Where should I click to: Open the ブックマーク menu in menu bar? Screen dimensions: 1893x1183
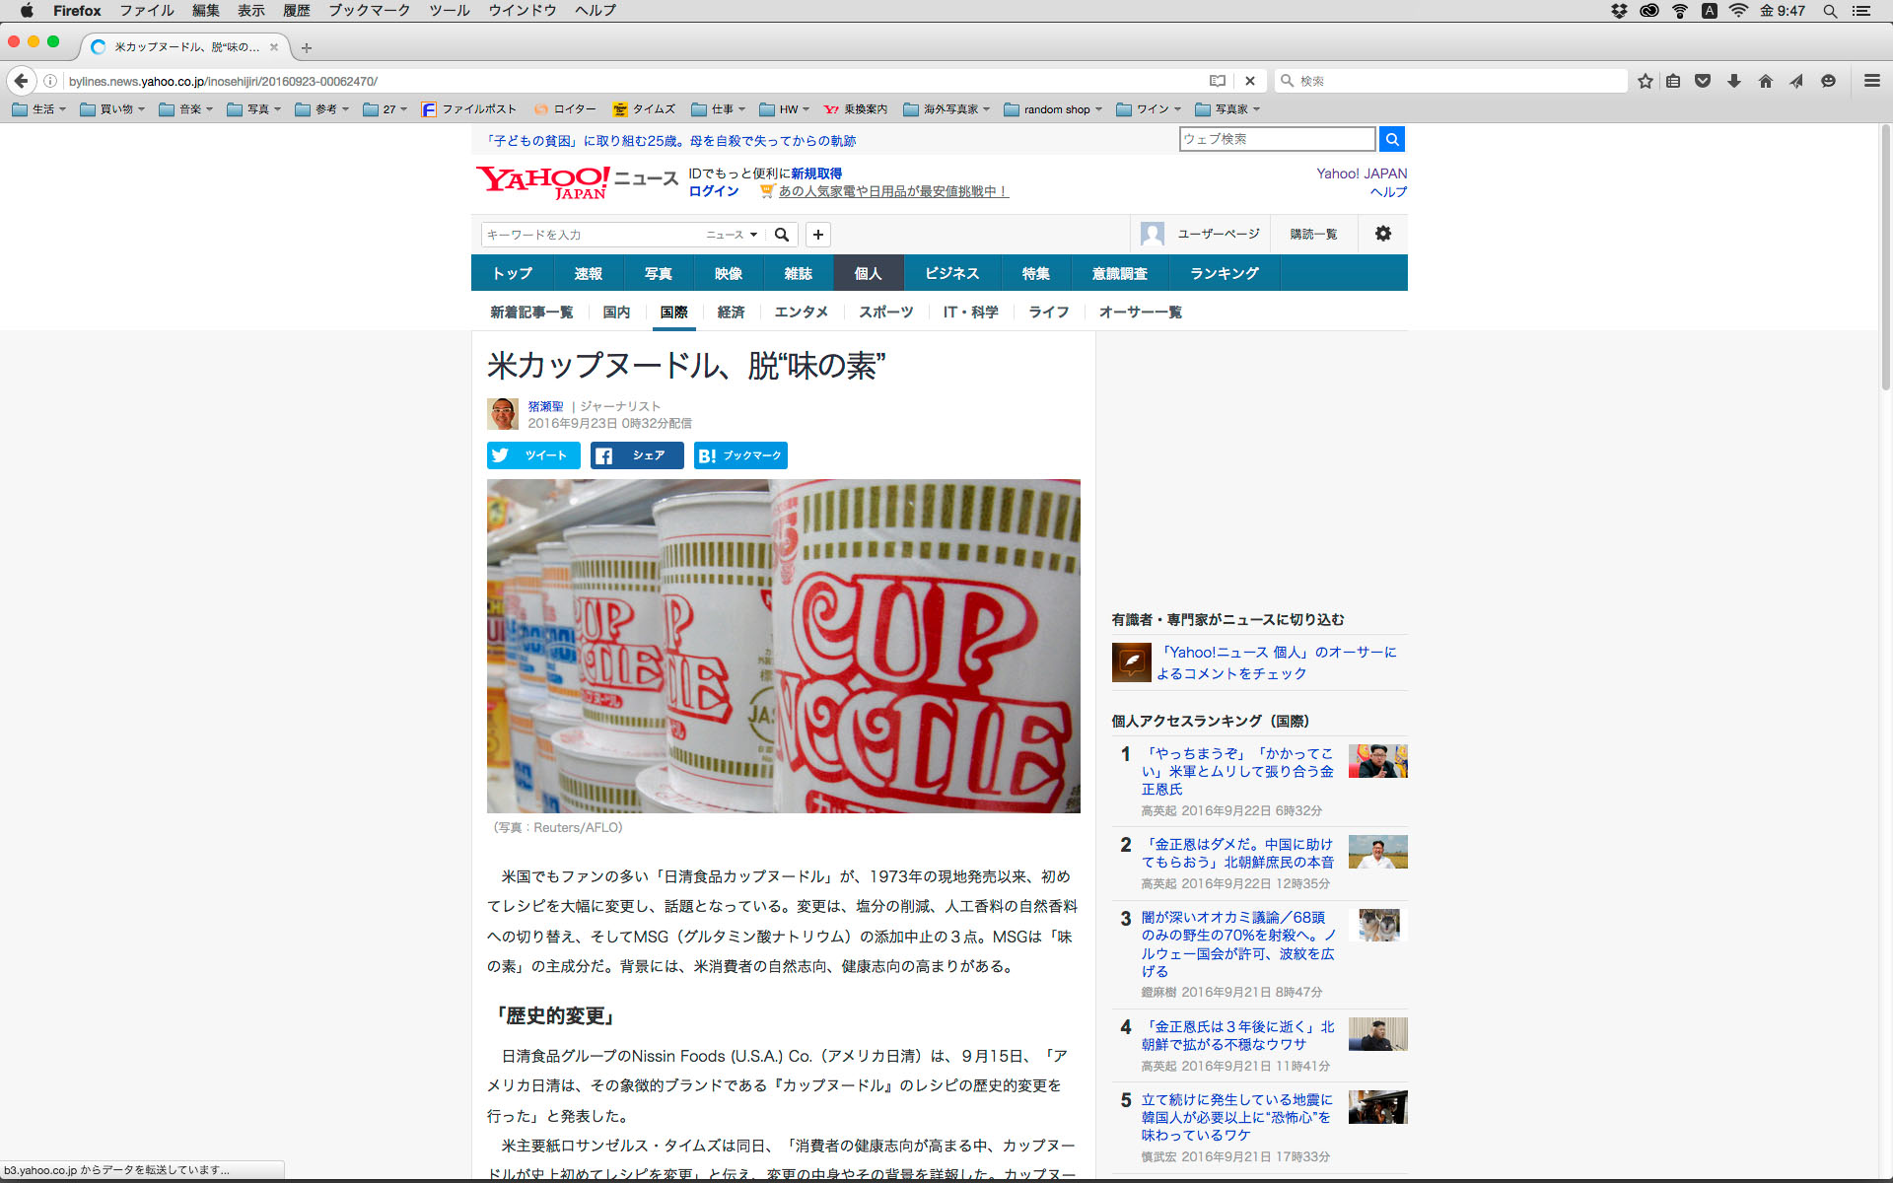(x=369, y=10)
